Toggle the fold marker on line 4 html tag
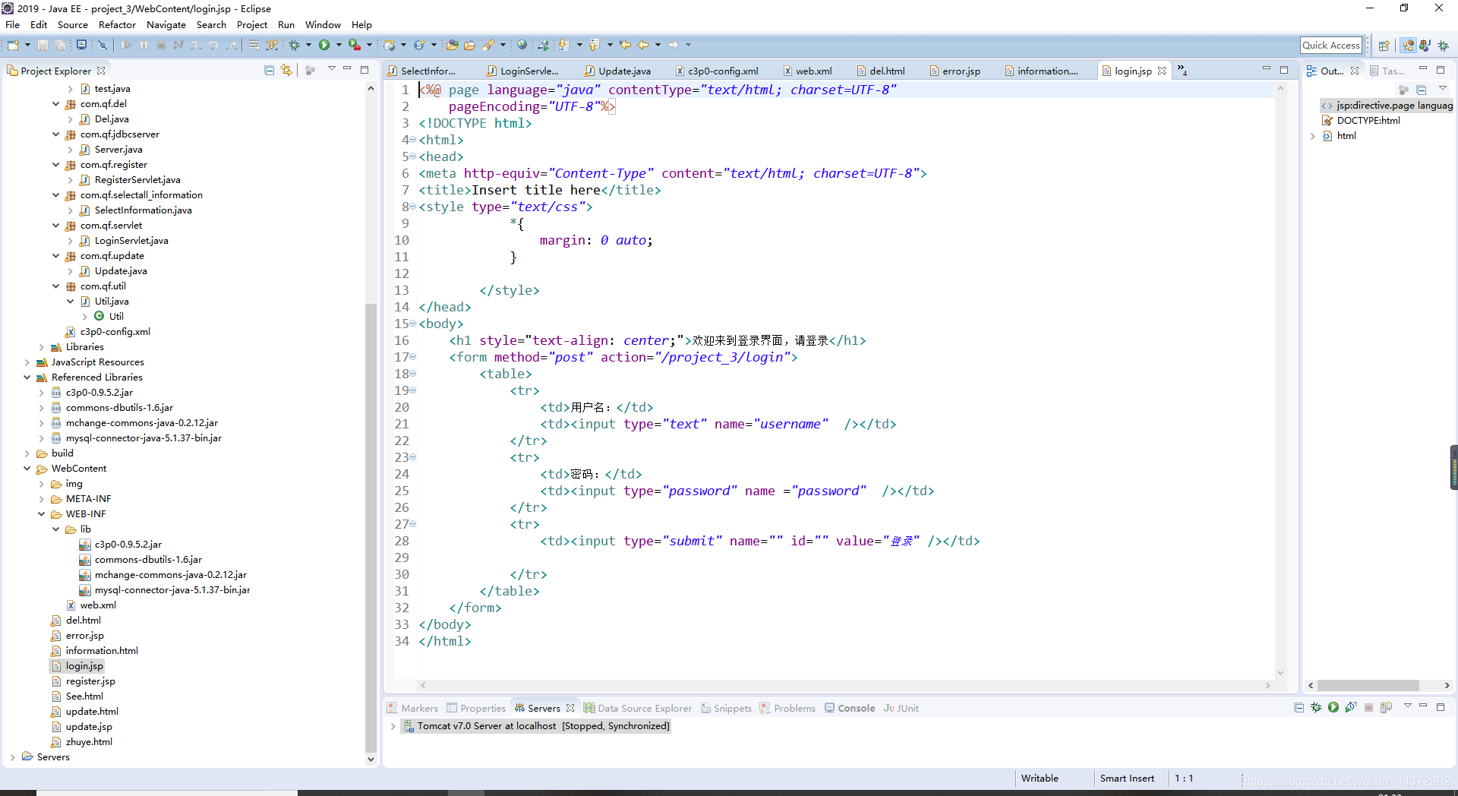 click(x=412, y=140)
